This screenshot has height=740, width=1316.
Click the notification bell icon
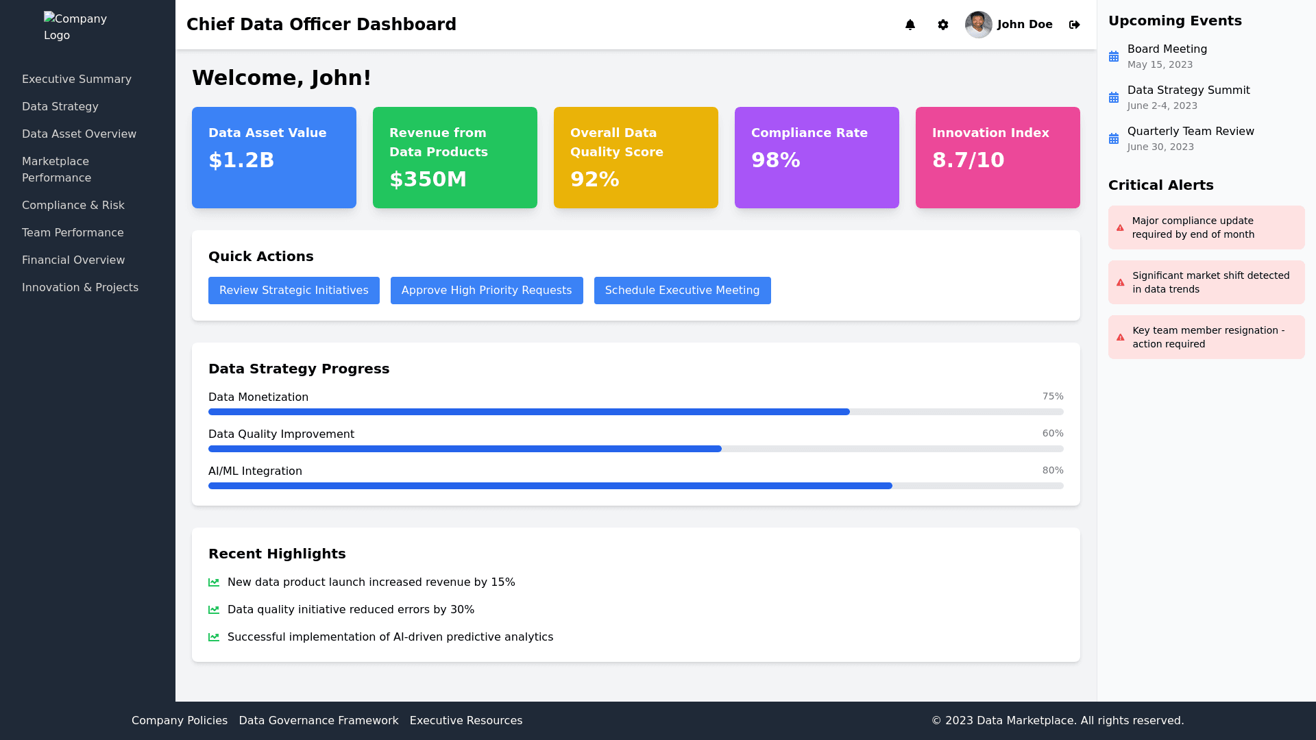pyautogui.click(x=910, y=25)
